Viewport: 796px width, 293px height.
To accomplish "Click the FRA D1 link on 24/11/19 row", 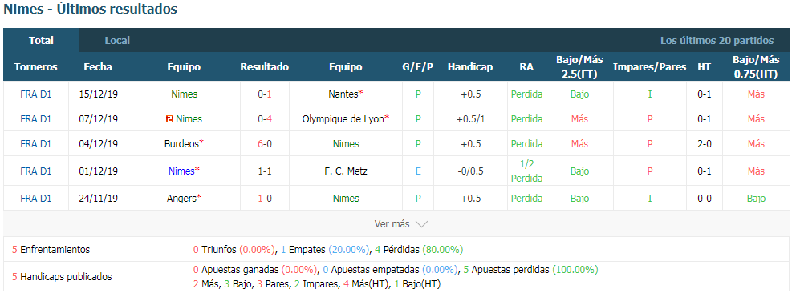I will pyautogui.click(x=36, y=199).
